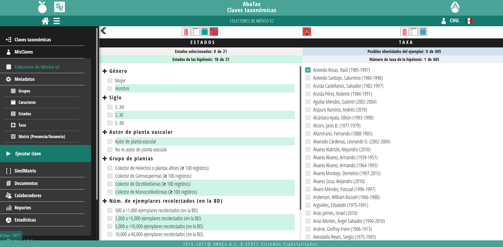
Task: Expand the Grupo de plantas section
Action: click(105, 158)
